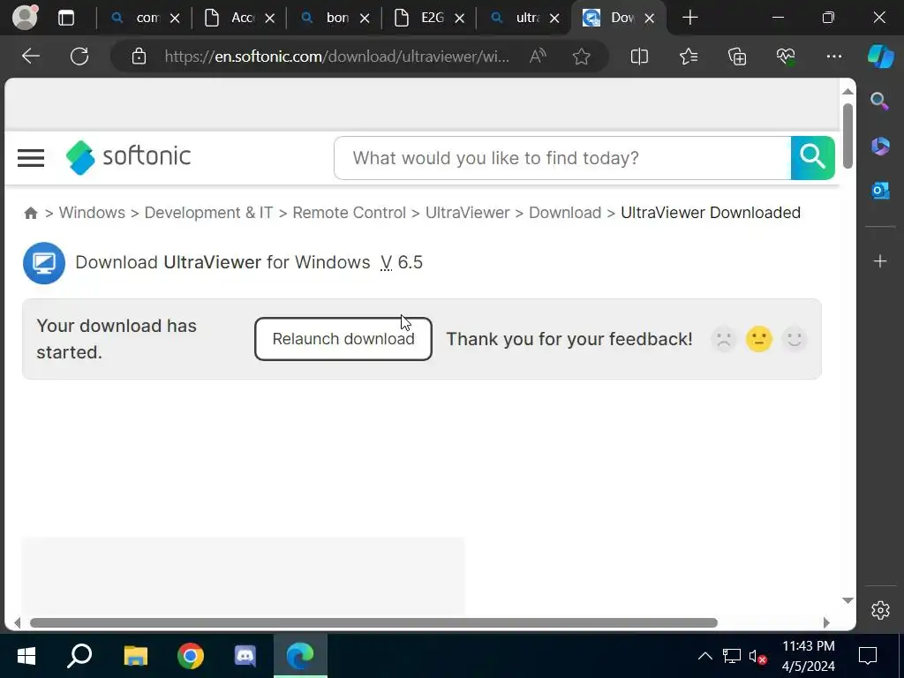
Task: Rate with the happy face
Action: [794, 339]
